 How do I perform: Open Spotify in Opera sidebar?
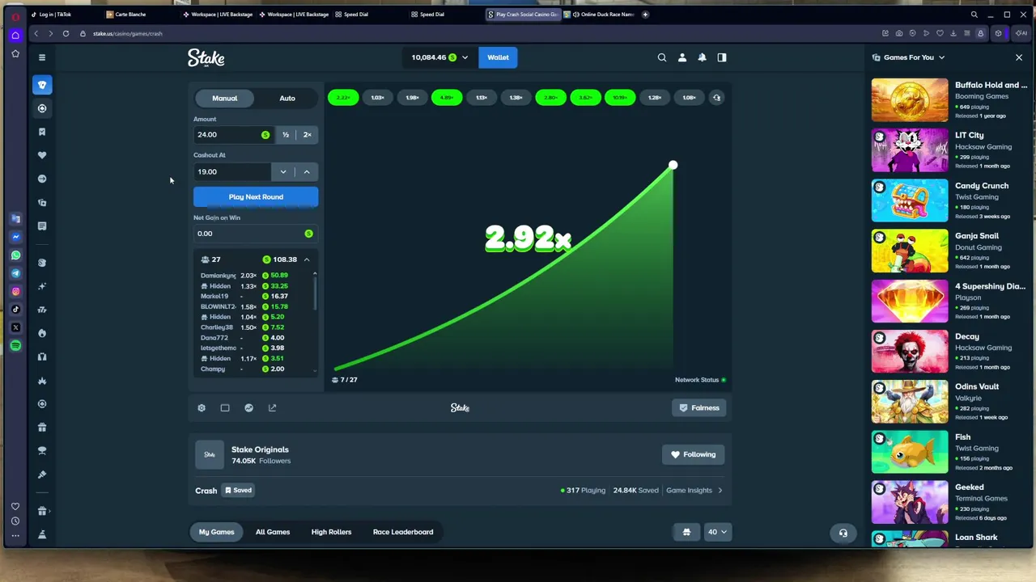[x=15, y=346]
